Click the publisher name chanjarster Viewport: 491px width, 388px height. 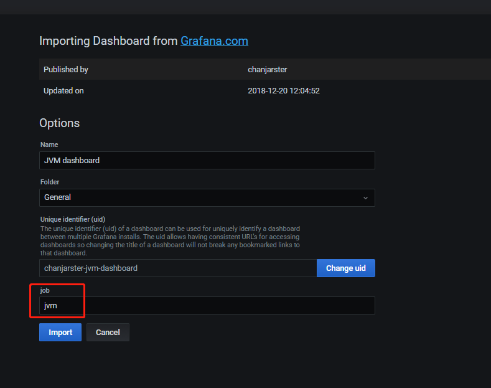[268, 70]
